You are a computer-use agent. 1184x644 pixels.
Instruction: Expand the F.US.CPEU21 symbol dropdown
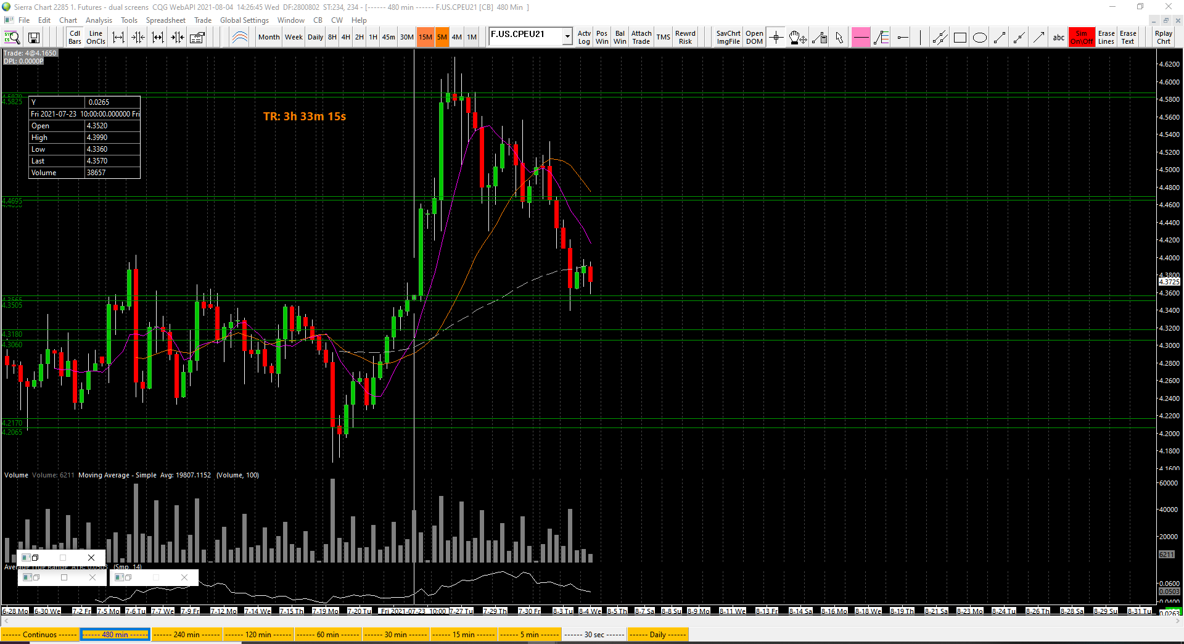pos(567,36)
